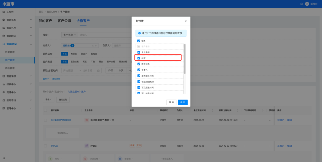This screenshot has height=162, width=322.
Task: Uncheck the 负责人 column checkbox
Action: pyautogui.click(x=139, y=70)
